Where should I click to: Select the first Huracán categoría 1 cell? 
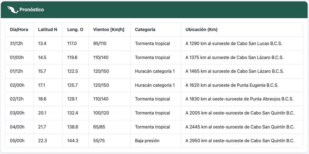click(156, 71)
